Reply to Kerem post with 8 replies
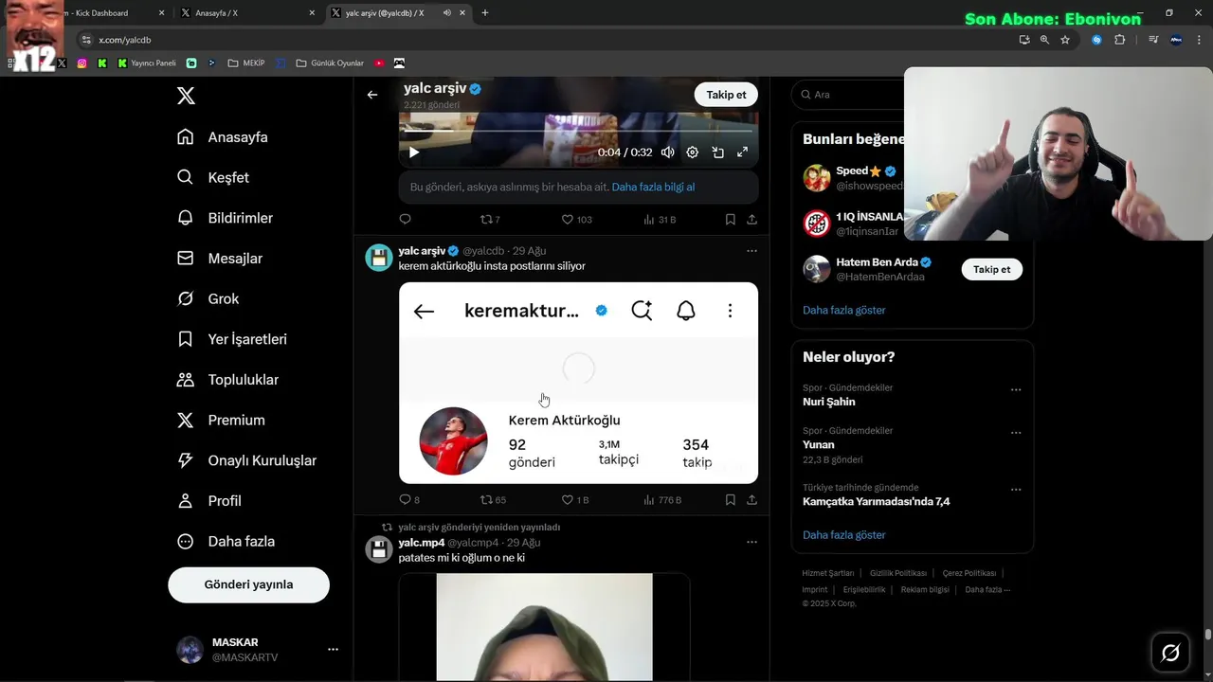Viewport: 1213px width, 682px height. pyautogui.click(x=408, y=500)
